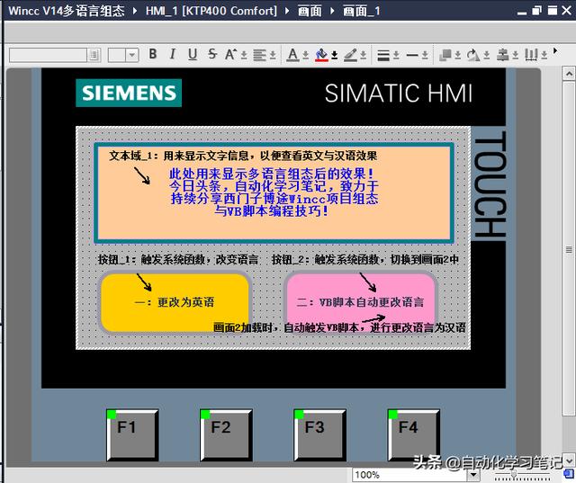Click the rotate object icon
The width and height of the screenshot is (576, 483).
tap(473, 55)
